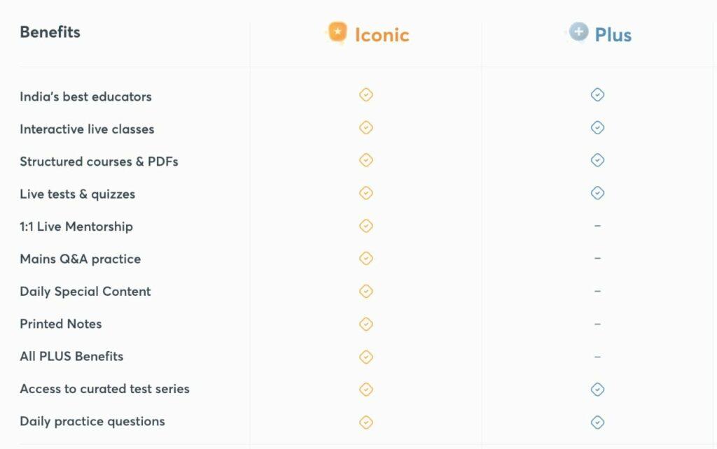717x449 pixels.
Task: Select the Iconic plan heading
Action: pos(382,35)
